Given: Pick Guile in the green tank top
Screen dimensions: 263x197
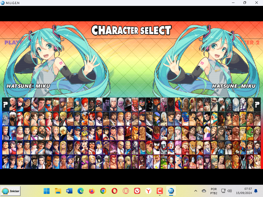Looking at the screenshot, I should click(243, 119).
